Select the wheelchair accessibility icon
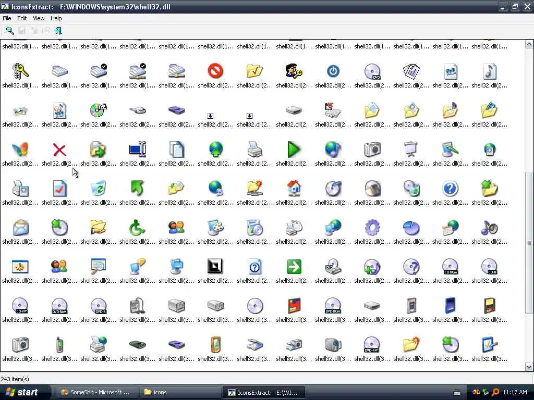Screen dimensions: 534x400 [138, 228]
